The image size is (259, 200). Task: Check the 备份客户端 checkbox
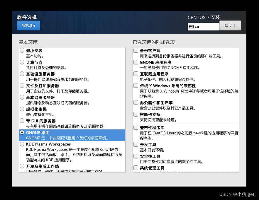coord(136,50)
